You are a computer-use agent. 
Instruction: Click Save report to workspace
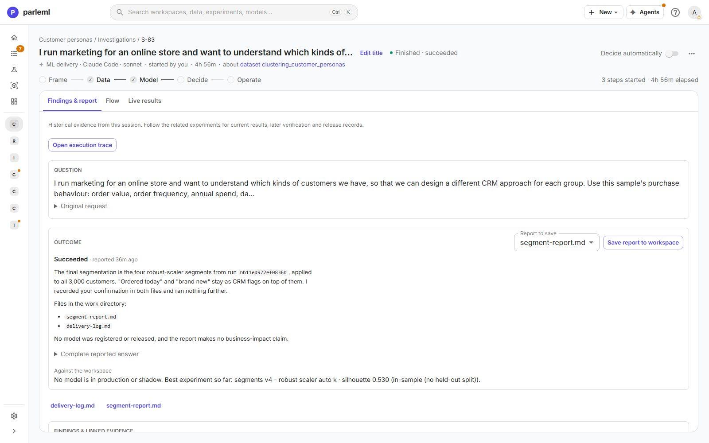[x=643, y=242]
